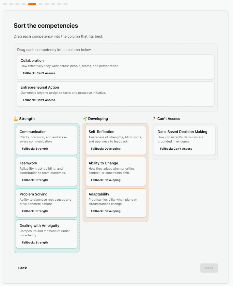Click the orange active progress step
Viewport: 233px width, 286px height.
[x=32, y=4]
